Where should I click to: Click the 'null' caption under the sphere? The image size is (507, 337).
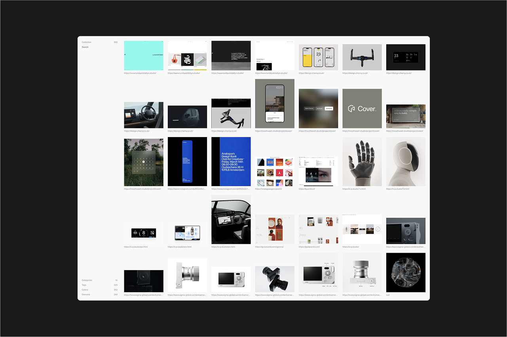pyautogui.click(x=388, y=295)
